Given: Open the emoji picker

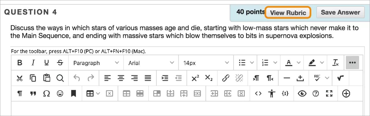Looking at the screenshot, I should (x=60, y=93).
